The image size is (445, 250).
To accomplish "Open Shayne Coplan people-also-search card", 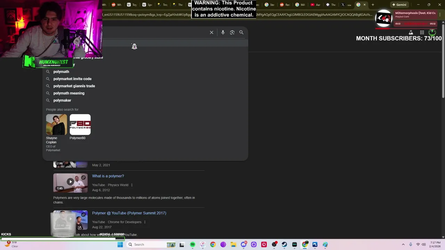I will point(56,133).
